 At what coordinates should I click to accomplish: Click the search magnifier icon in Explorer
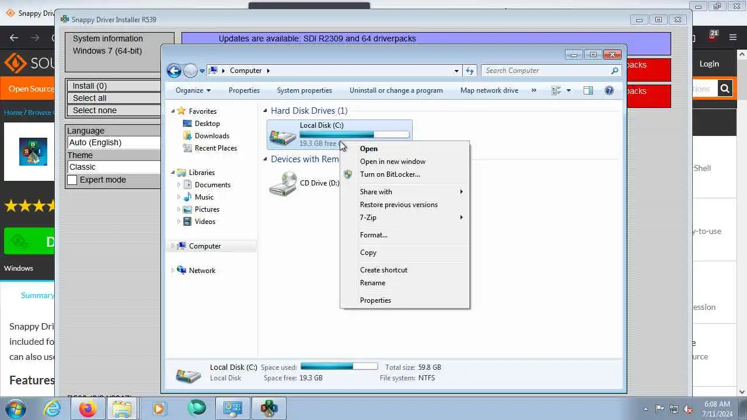tap(615, 71)
